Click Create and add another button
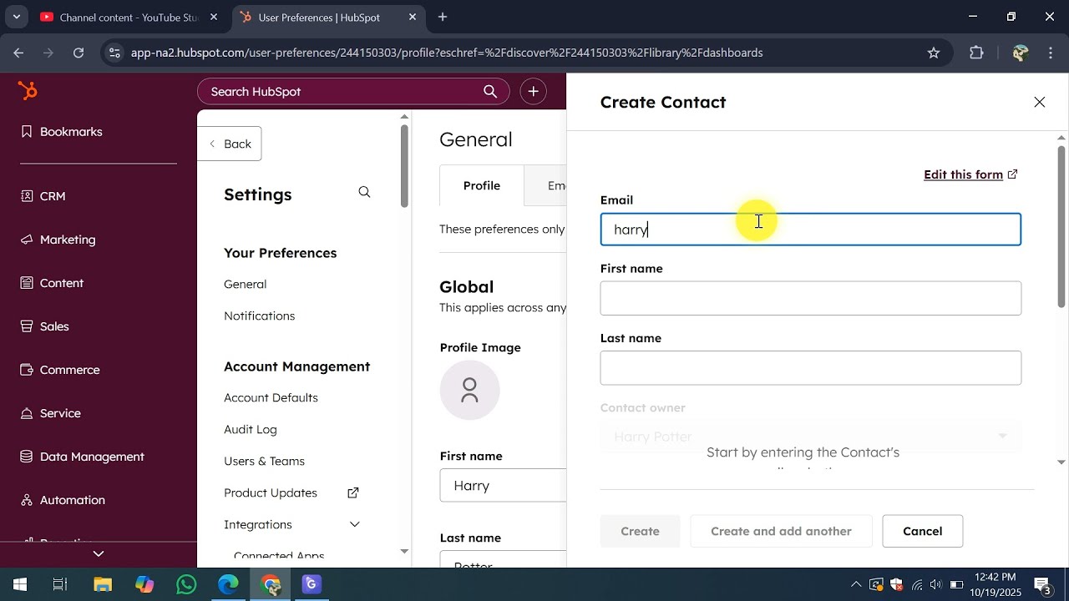Viewport: 1069px width, 601px height. pos(782,531)
